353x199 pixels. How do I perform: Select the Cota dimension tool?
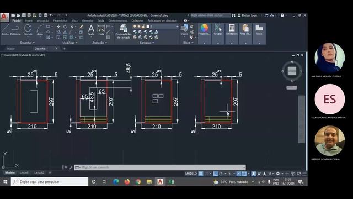coord(101,30)
